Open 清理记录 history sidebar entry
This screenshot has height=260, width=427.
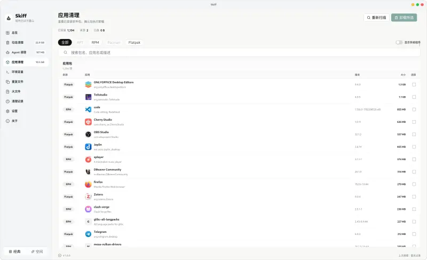[x=26, y=101]
